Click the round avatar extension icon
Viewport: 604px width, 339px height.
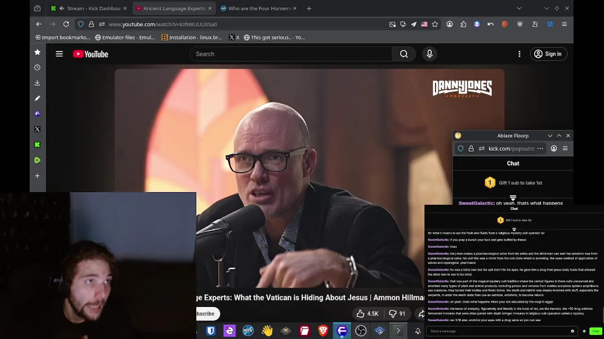pos(477,24)
